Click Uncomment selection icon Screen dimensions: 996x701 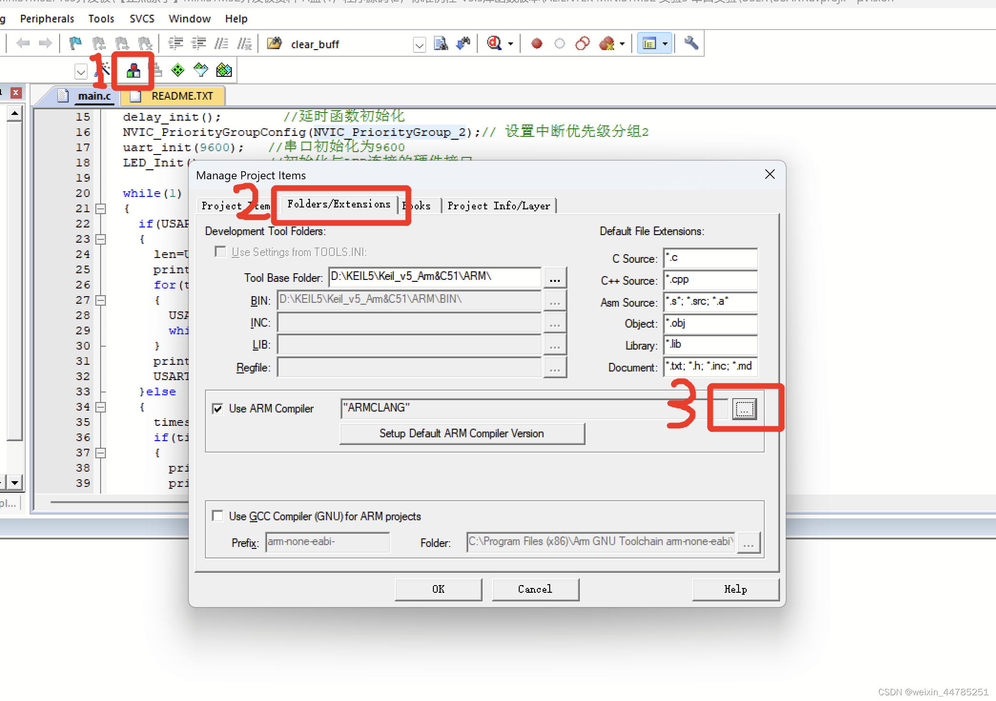coord(245,44)
